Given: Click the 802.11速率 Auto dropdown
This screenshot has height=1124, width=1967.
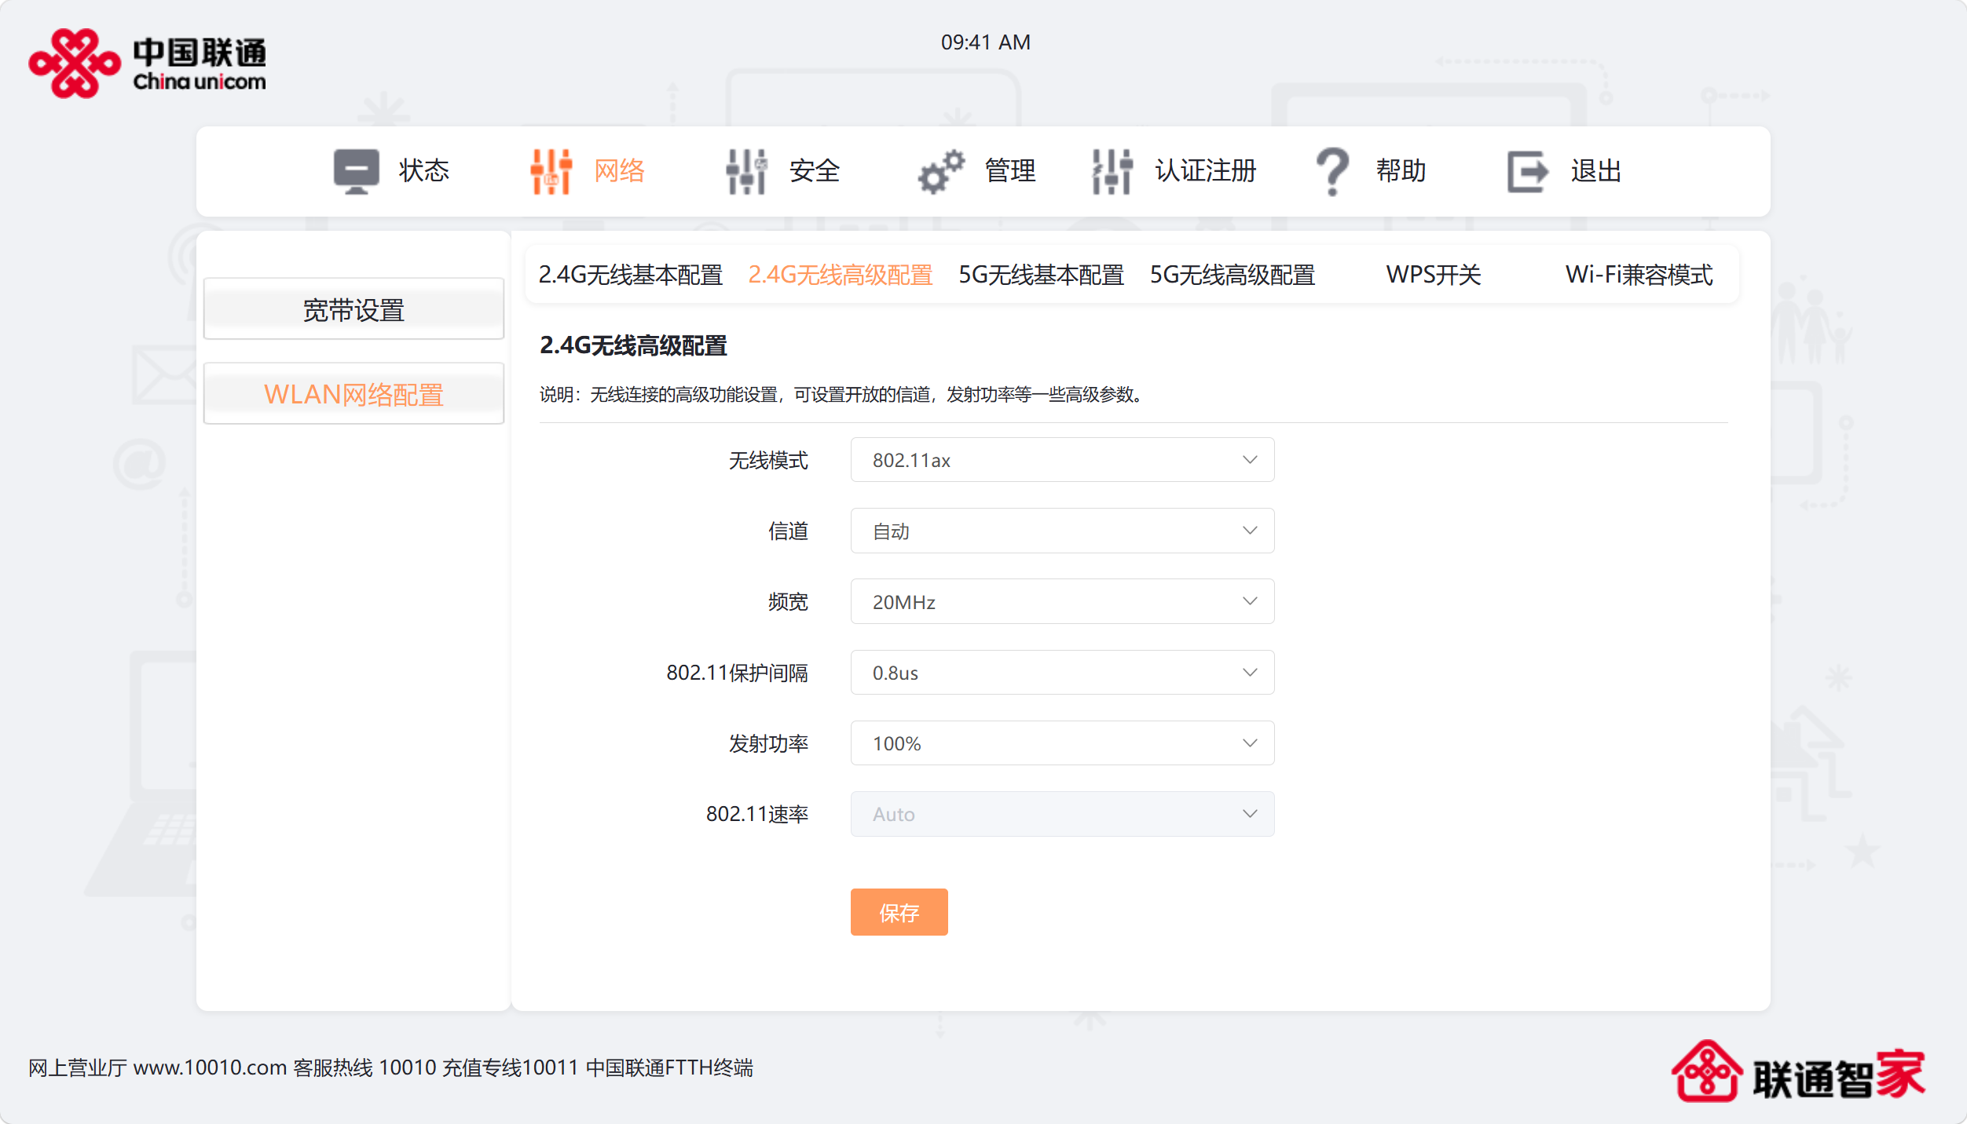Looking at the screenshot, I should coord(1061,814).
